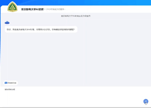Click the blank chat history area
Screen dimensions: 151x108
76,56
